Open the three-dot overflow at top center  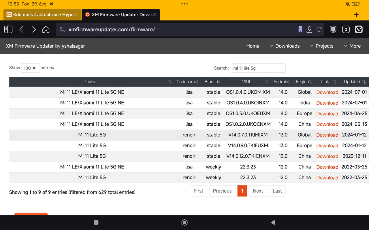[x=184, y=4]
